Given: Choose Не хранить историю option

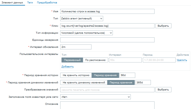Looking at the screenshot, I should point(76,75).
